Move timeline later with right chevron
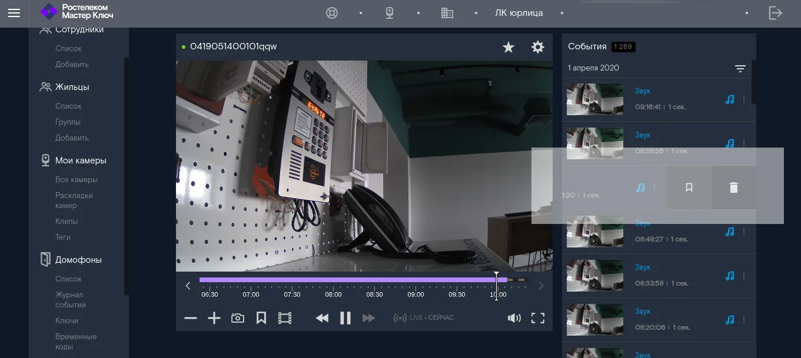801x358 pixels. click(x=541, y=286)
